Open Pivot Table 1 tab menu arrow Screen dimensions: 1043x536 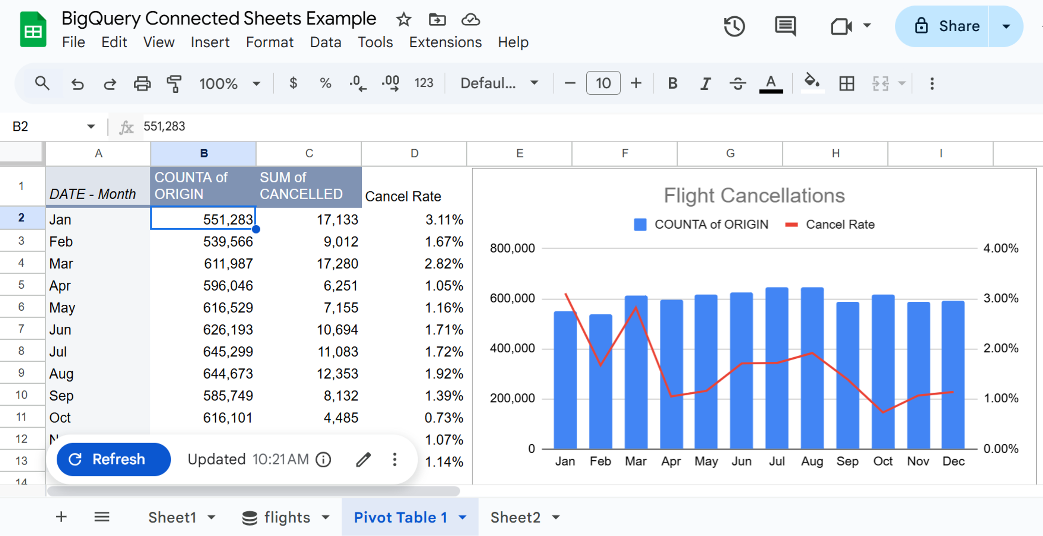click(x=462, y=517)
